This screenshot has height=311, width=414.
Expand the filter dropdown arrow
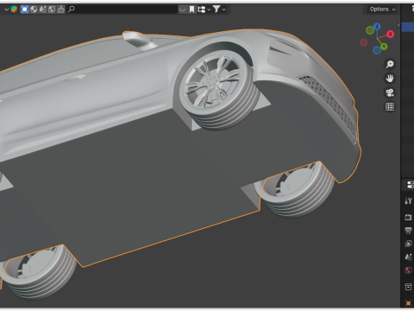pos(223,10)
